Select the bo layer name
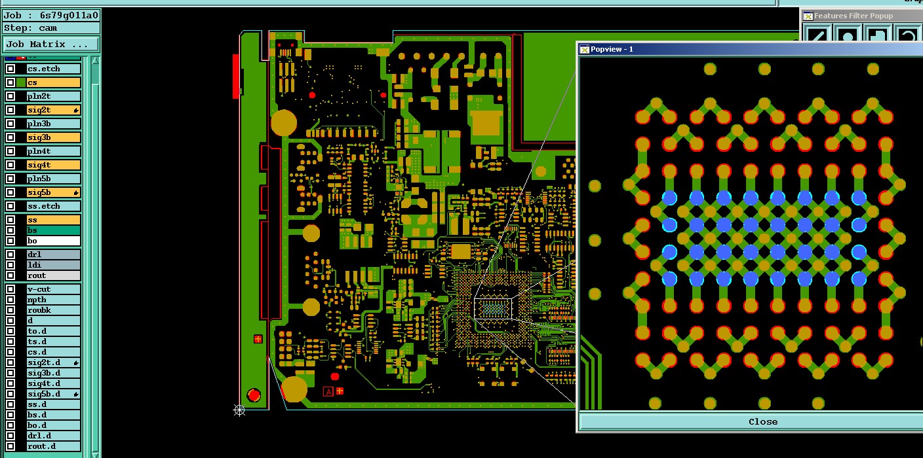Screen dimensions: 923x458 click(54, 241)
